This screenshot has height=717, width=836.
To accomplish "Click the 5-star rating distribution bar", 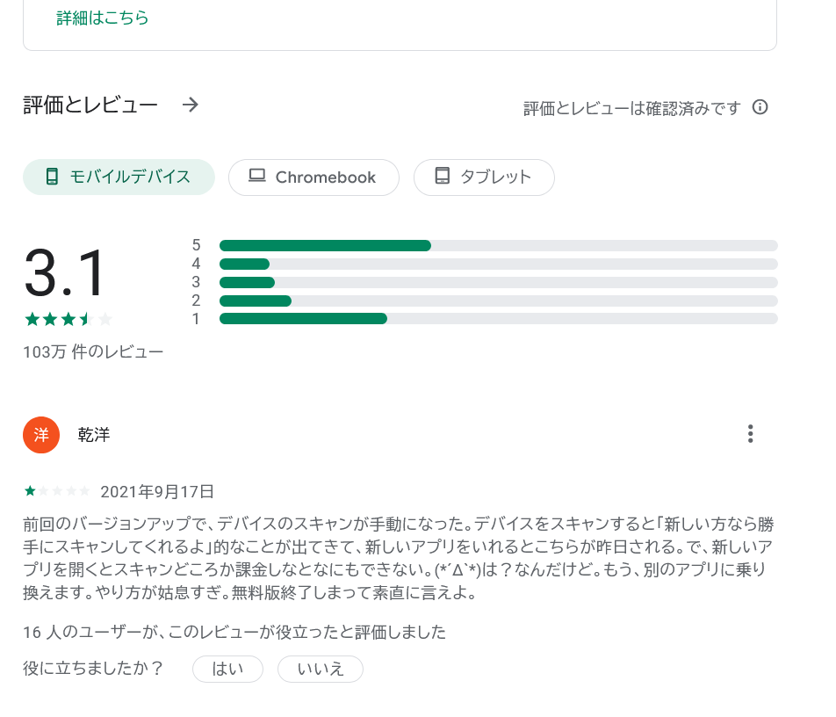I will click(x=498, y=245).
